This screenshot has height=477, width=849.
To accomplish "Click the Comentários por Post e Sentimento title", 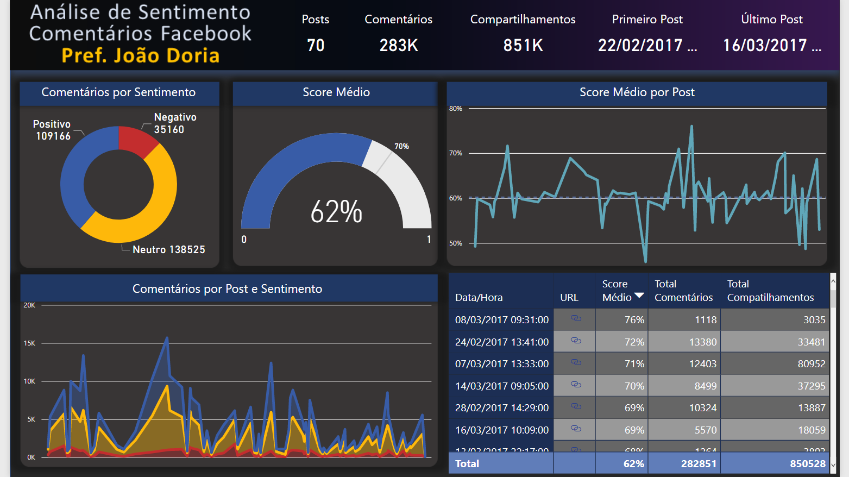I will (x=228, y=289).
